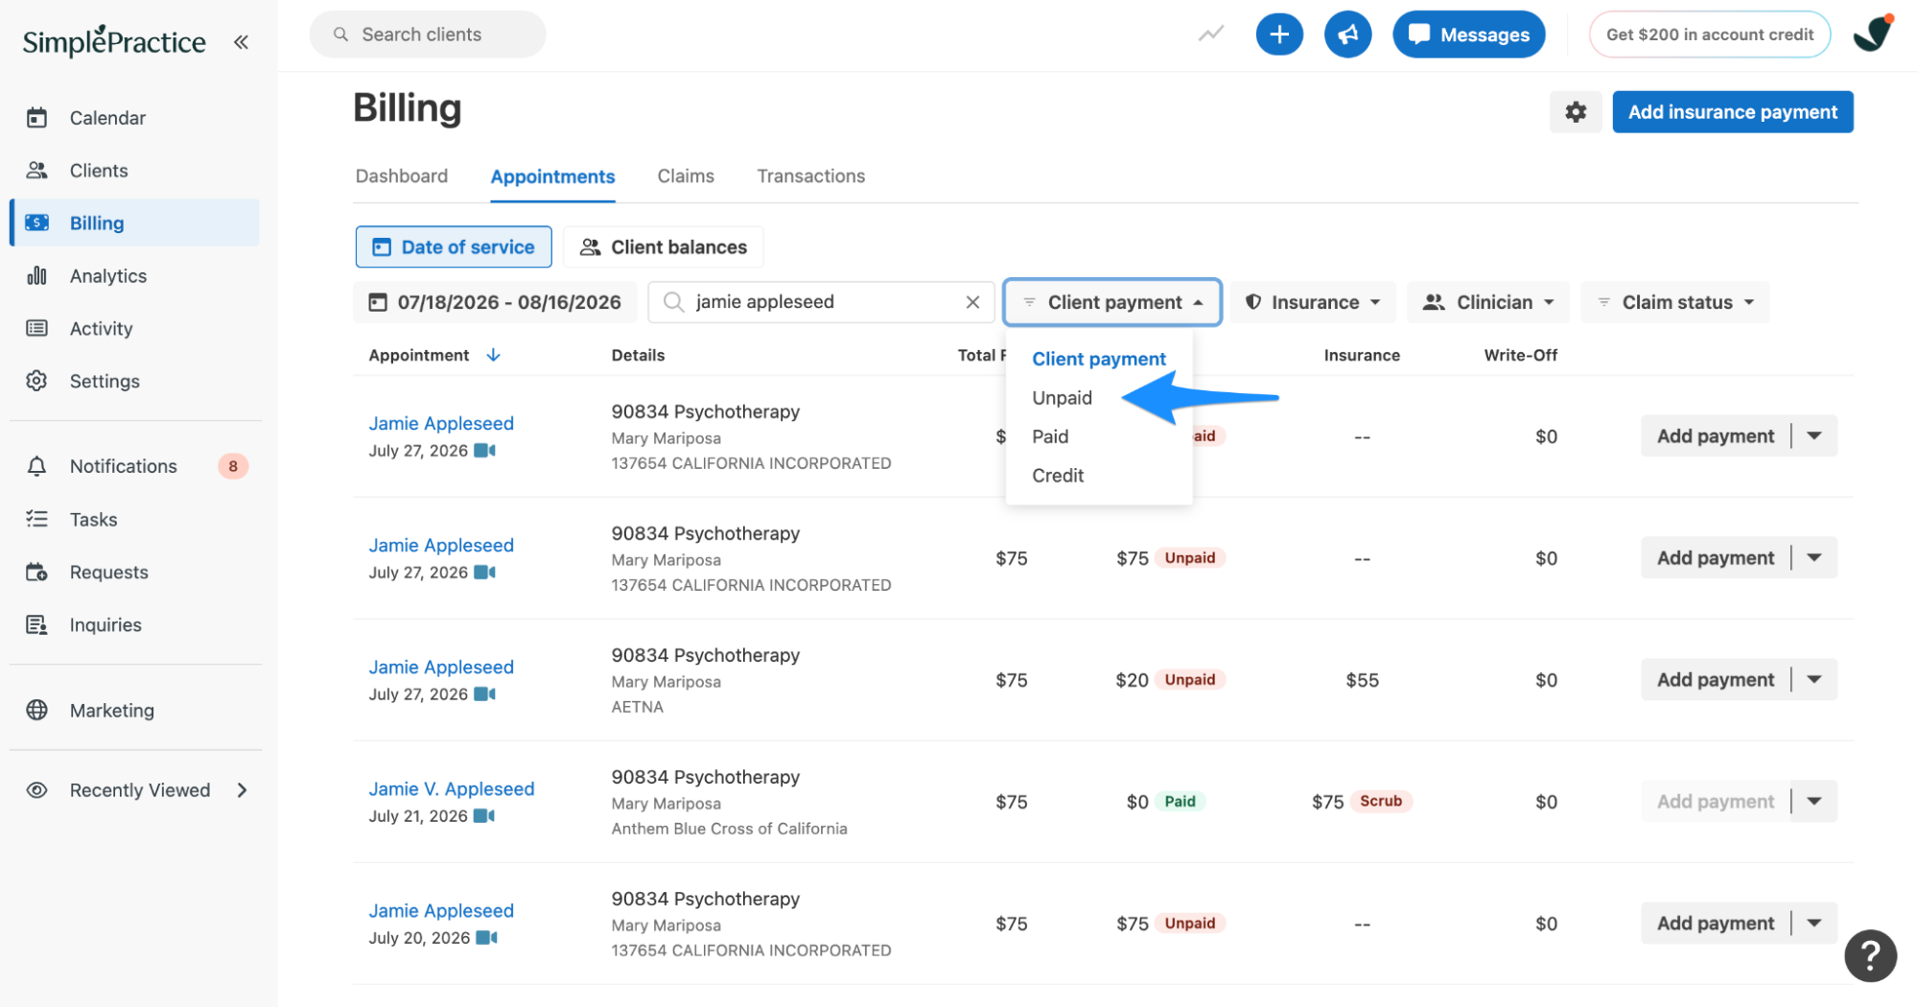Switch to the Transactions tab
This screenshot has height=1008, width=1917.
pyautogui.click(x=811, y=176)
